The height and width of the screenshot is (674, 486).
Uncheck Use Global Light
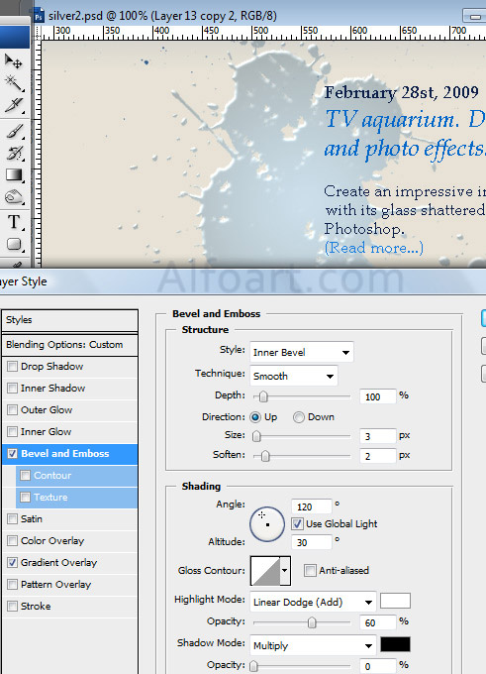pos(297,523)
